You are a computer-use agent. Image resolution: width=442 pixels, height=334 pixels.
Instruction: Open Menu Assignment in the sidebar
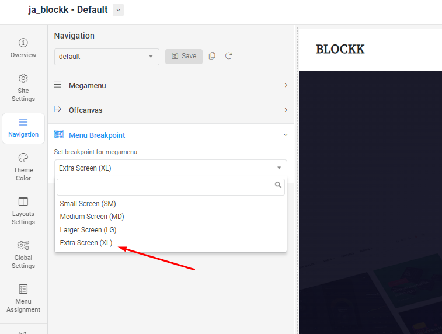point(23,298)
